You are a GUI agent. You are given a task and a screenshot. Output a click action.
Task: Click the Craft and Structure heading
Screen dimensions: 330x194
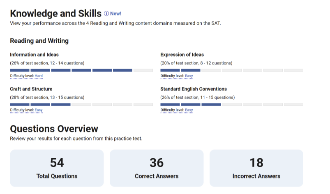31,89
